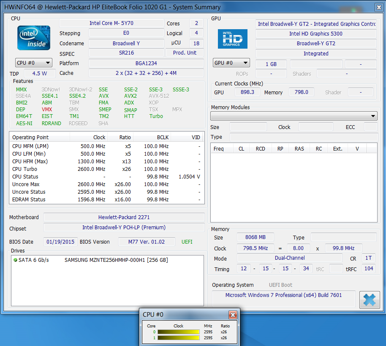386x346 pixels.
Task: Click the 8068 MB memory size field
Action: click(255, 237)
